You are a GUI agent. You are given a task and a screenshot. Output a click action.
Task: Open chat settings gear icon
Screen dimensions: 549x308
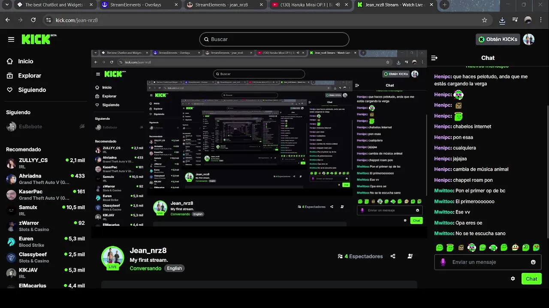point(513,278)
